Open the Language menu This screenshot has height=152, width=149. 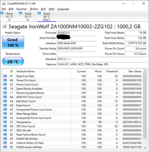63,9
